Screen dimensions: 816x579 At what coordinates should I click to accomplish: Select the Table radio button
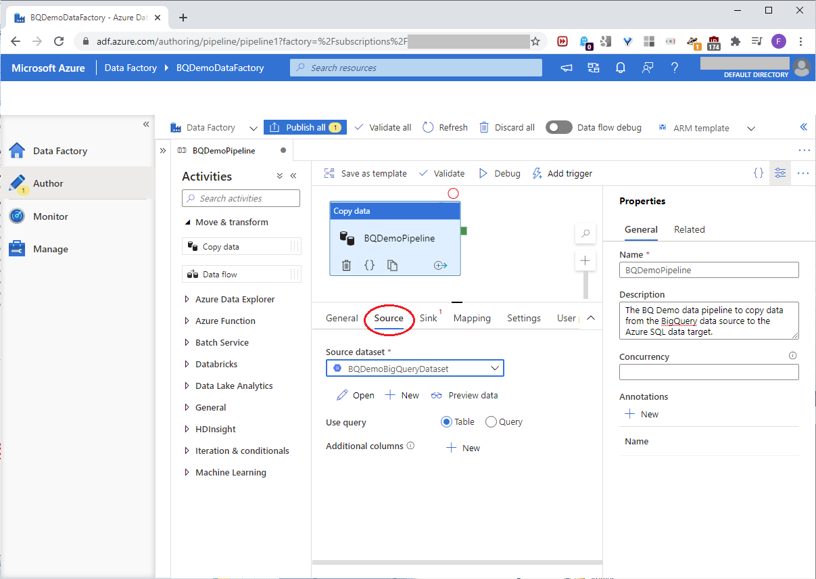coord(446,422)
